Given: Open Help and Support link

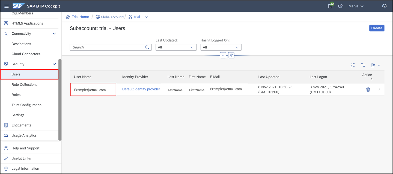Looking at the screenshot, I should pyautogui.click(x=25, y=148).
